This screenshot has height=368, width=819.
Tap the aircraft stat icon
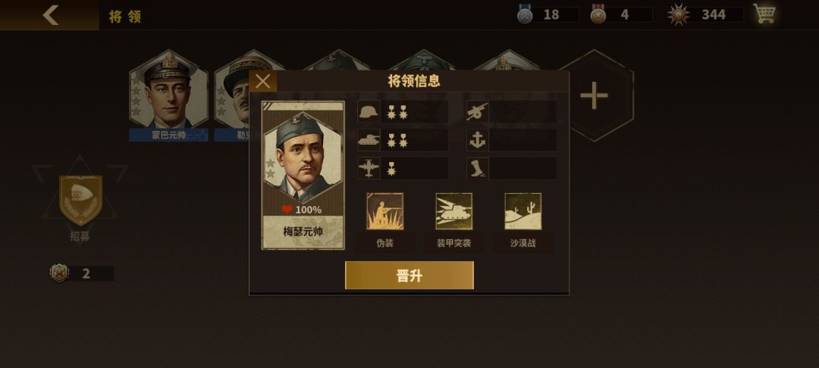[x=369, y=168]
